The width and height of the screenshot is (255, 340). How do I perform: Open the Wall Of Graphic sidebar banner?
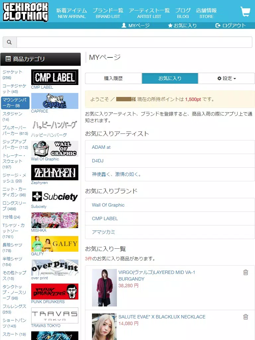pyautogui.click(x=55, y=149)
